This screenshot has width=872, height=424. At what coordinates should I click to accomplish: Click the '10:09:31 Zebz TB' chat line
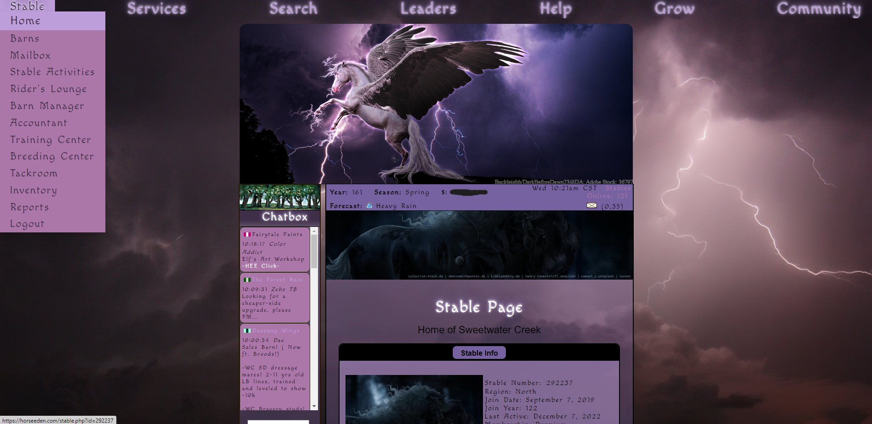269,289
